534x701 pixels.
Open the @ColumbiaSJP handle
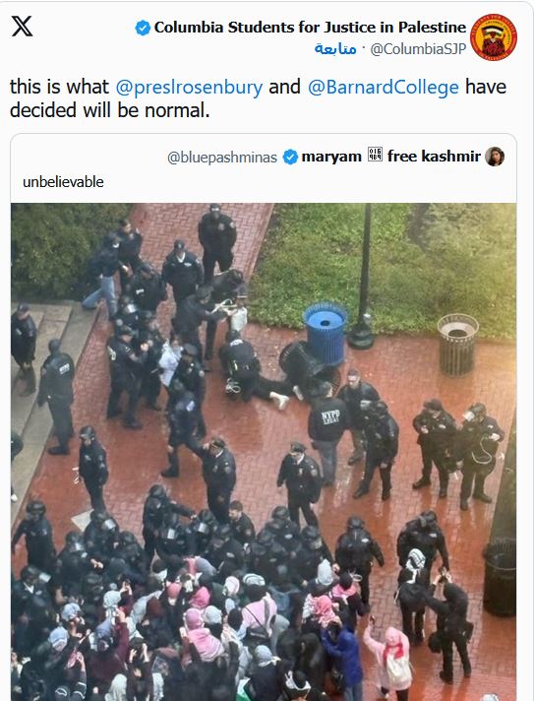point(418,49)
